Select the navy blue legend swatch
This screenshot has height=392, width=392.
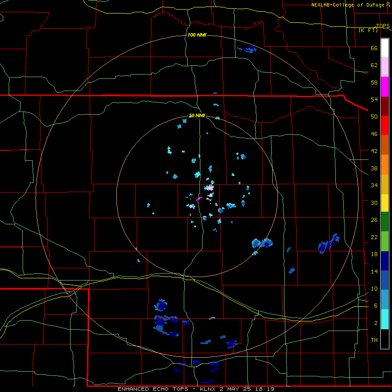click(x=385, y=261)
